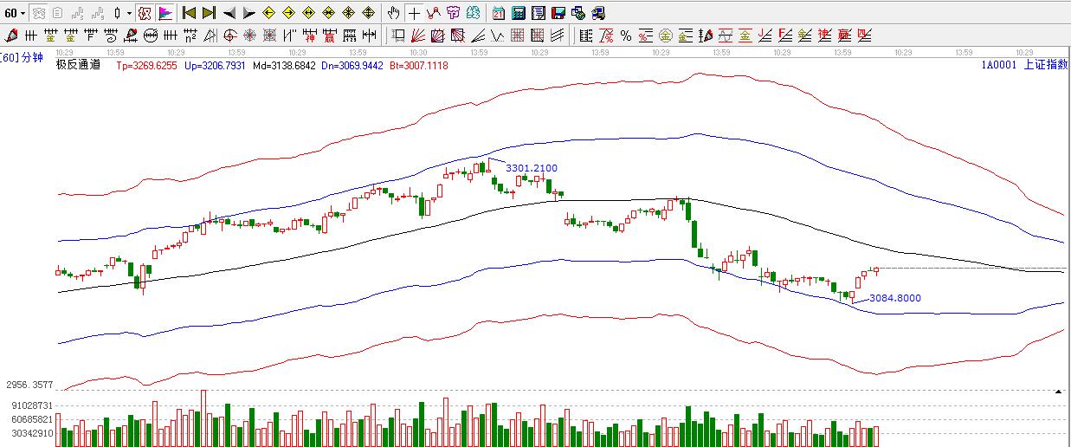The image size is (1071, 447).
Task: Click the 3301.2100 high price marker
Action: [x=531, y=168]
